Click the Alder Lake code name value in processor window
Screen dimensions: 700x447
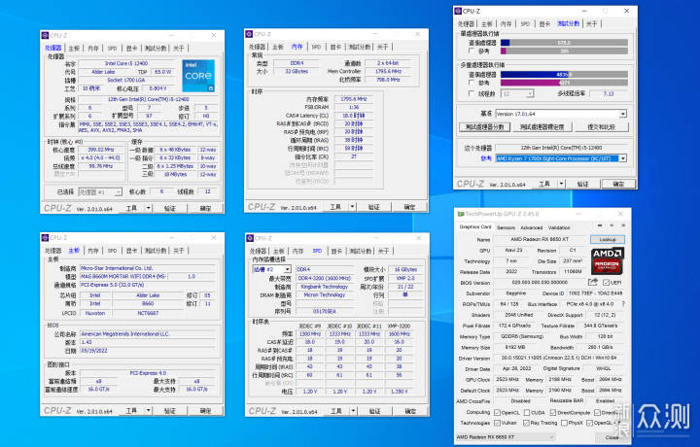(103, 72)
